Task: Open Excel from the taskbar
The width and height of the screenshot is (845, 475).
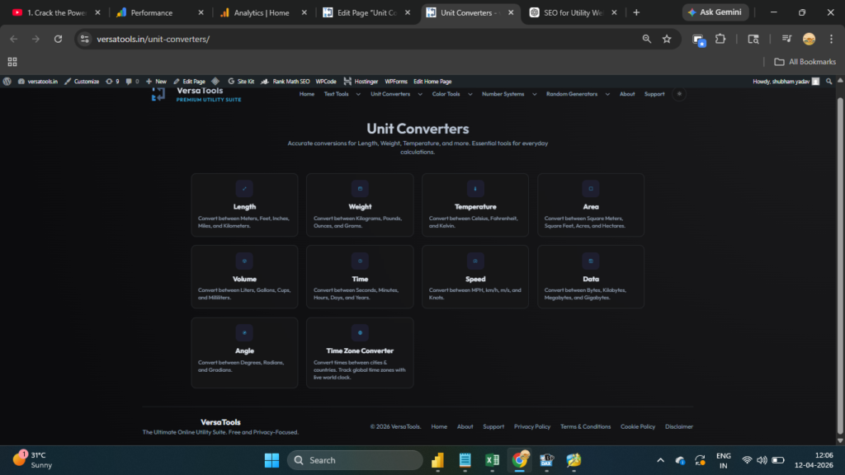Action: coord(492,460)
